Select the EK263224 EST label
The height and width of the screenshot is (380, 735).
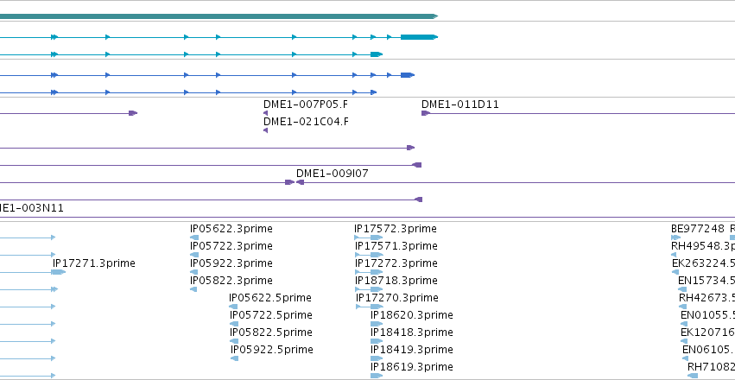[704, 263]
